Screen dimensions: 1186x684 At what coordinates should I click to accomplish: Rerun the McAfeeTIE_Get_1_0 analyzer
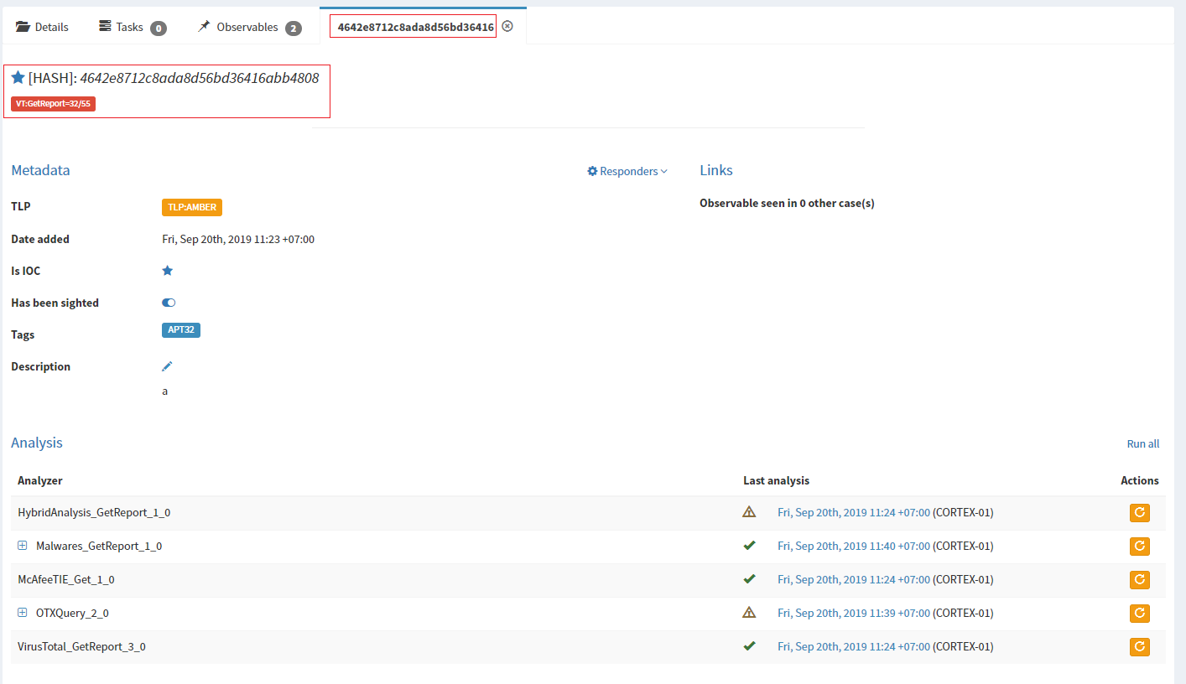point(1139,579)
